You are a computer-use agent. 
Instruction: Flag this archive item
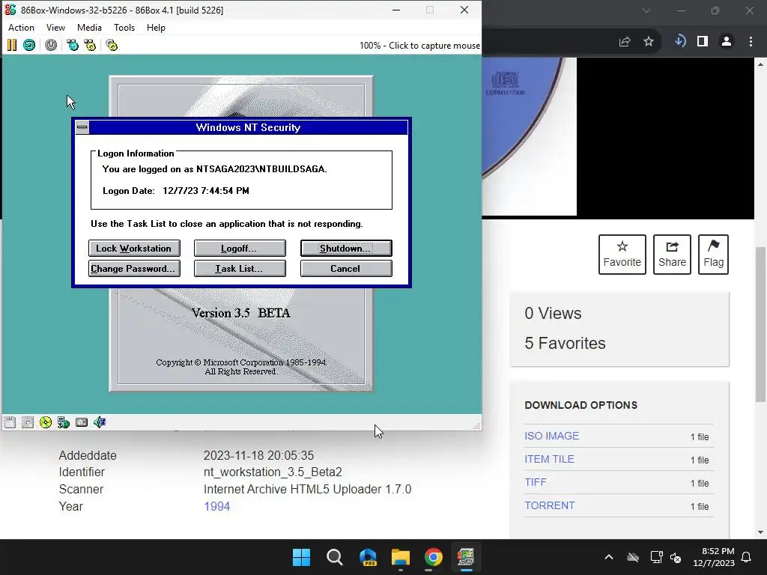pyautogui.click(x=714, y=255)
